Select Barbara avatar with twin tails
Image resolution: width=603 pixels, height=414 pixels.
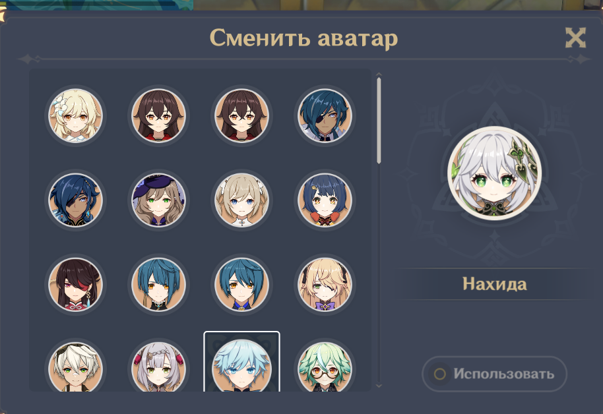[x=241, y=200]
